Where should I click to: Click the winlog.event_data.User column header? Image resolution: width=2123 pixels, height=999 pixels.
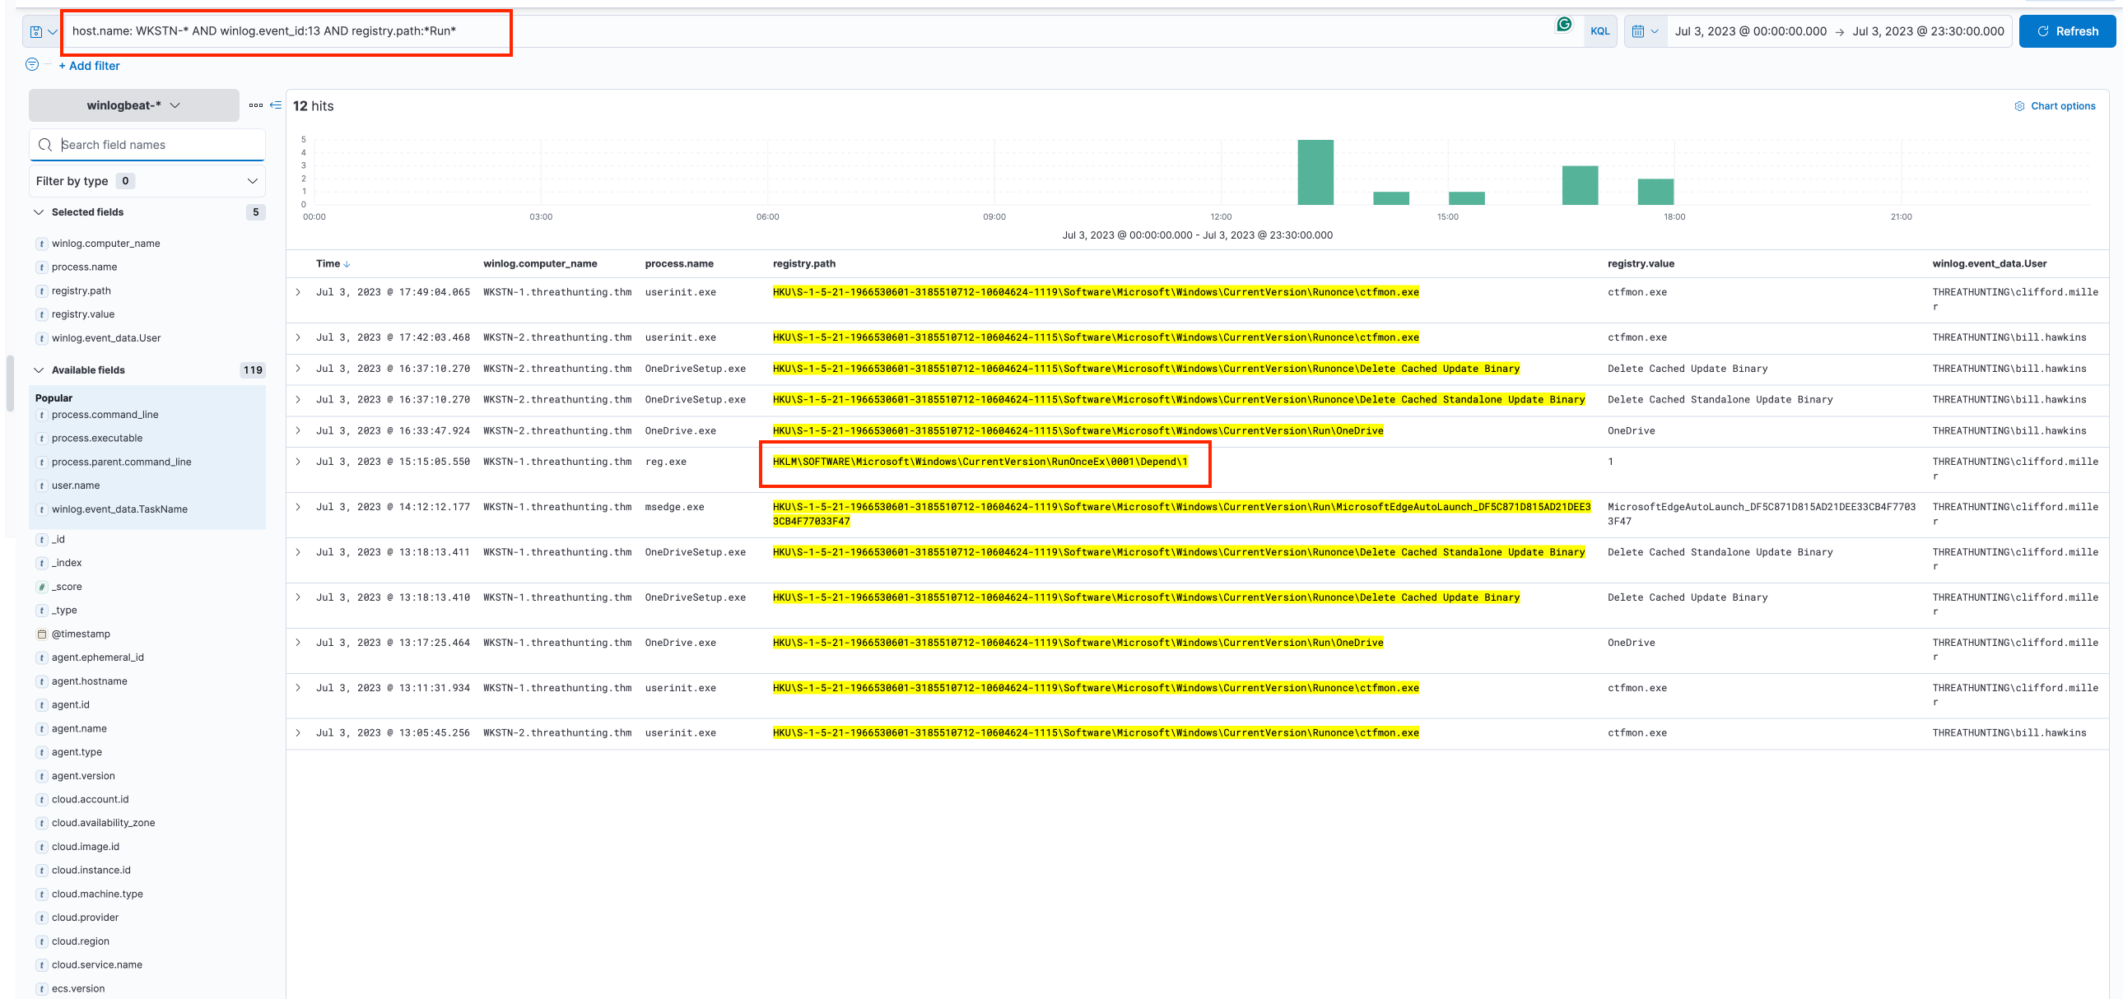point(1989,264)
